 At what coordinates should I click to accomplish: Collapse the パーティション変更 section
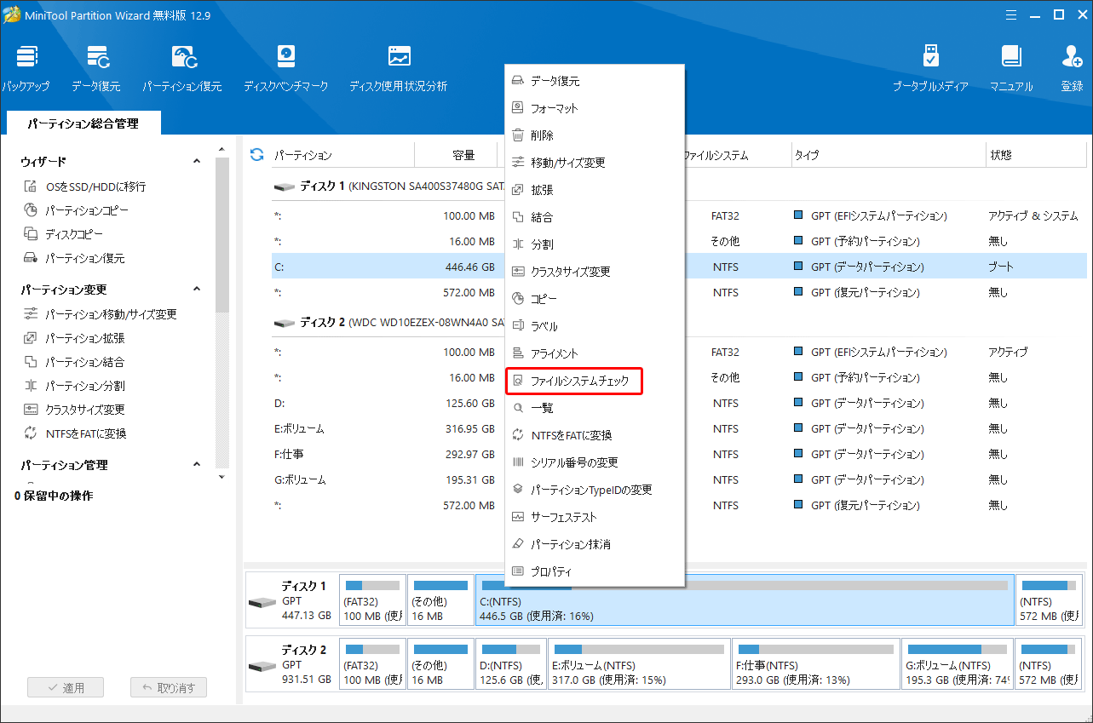(197, 290)
